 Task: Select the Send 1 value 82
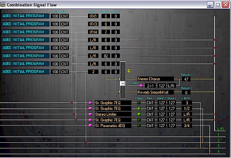tap(106, 56)
